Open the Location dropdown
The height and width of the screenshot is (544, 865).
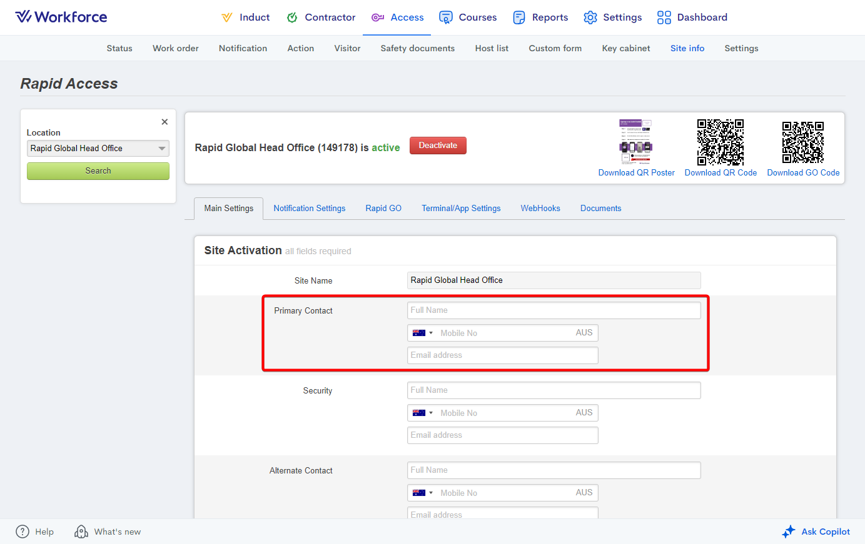[98, 148]
